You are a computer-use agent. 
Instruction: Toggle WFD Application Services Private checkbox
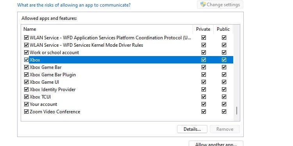tap(204, 38)
